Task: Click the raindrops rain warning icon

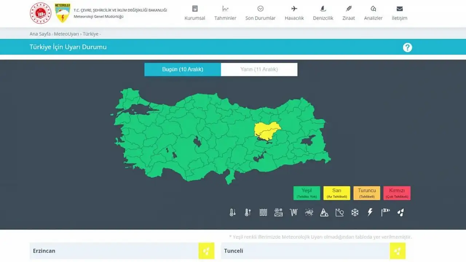Action: tap(401, 213)
